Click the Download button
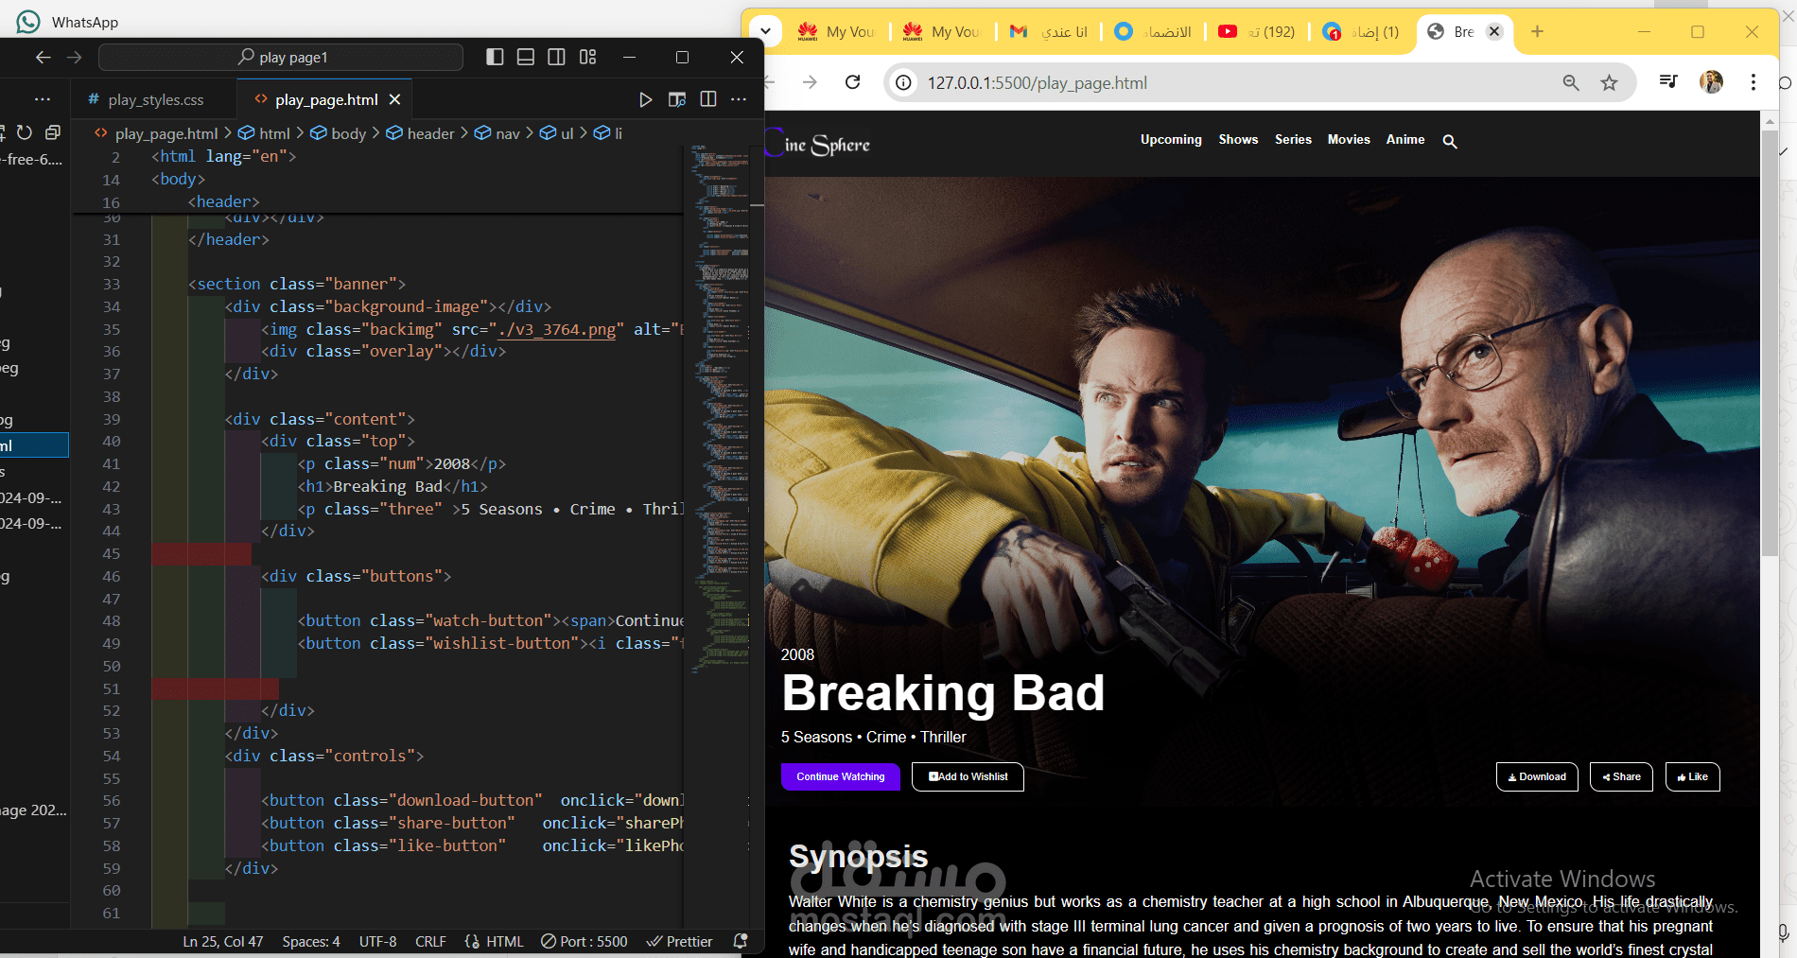Image resolution: width=1797 pixels, height=958 pixels. pyautogui.click(x=1537, y=776)
